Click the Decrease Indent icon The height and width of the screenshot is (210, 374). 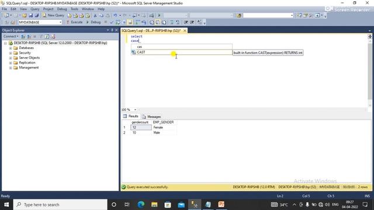pos(186,22)
